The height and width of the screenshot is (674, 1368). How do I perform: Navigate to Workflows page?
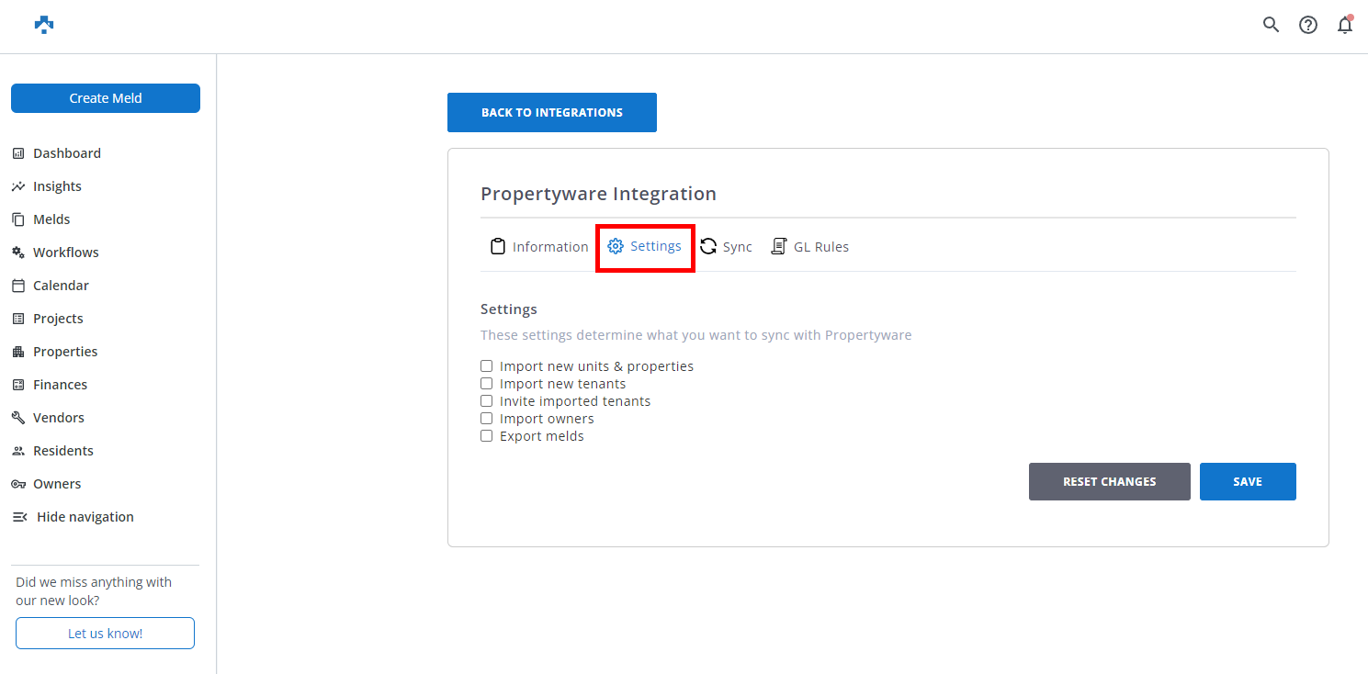(x=66, y=253)
